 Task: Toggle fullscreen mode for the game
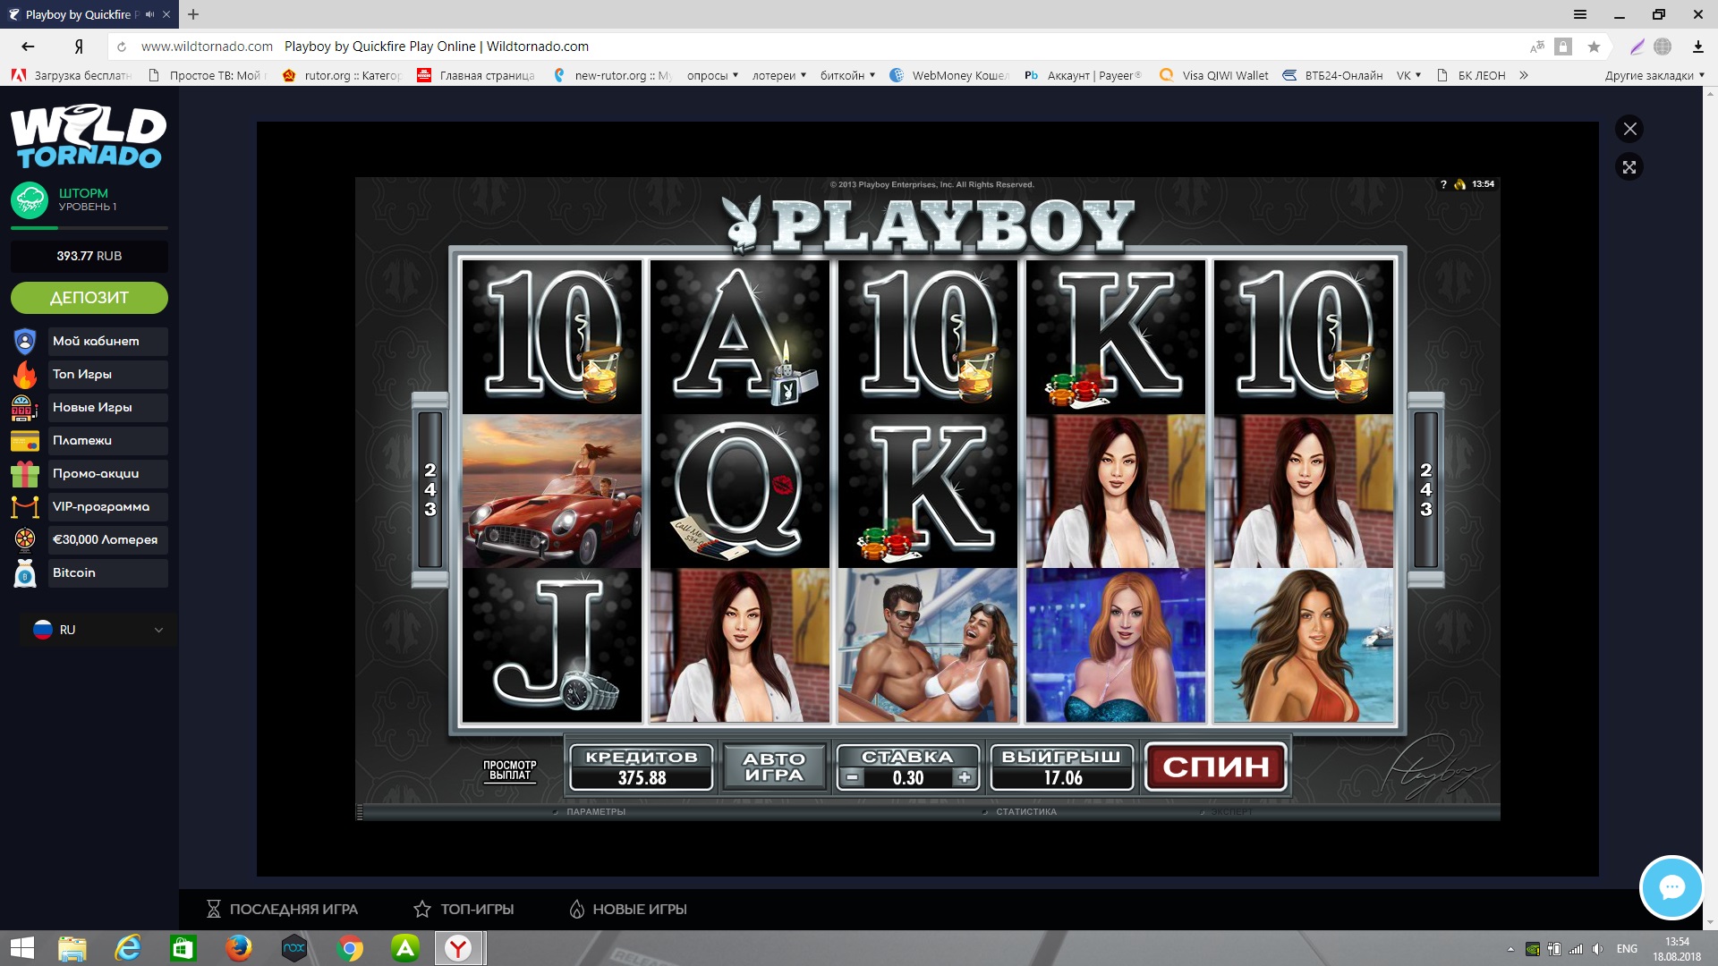point(1629,167)
